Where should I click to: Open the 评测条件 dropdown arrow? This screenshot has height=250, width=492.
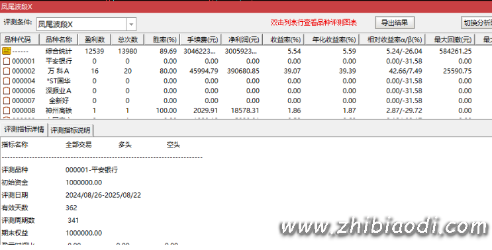(131, 24)
